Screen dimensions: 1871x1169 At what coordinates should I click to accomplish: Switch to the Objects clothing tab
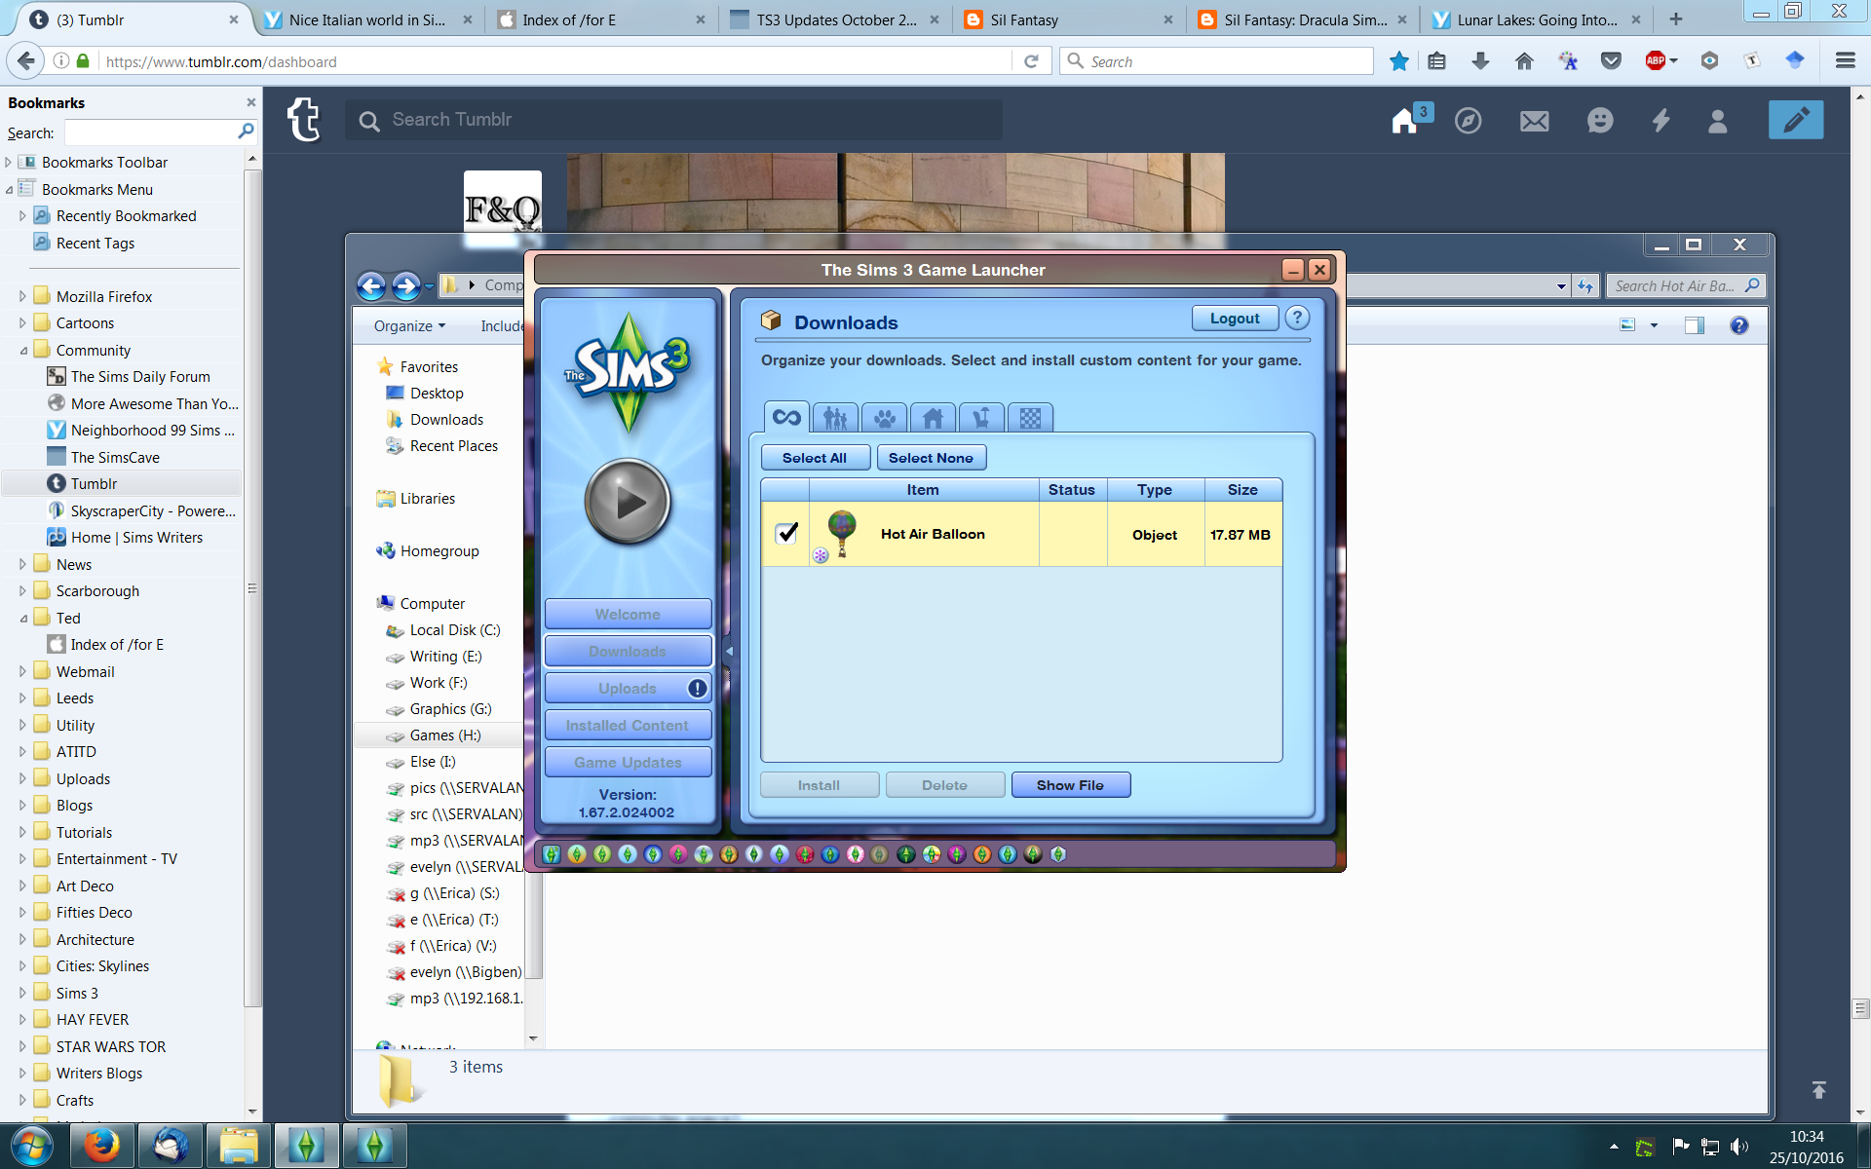(981, 418)
